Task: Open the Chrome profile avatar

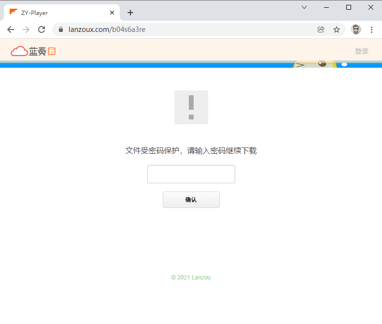Action: (x=356, y=29)
